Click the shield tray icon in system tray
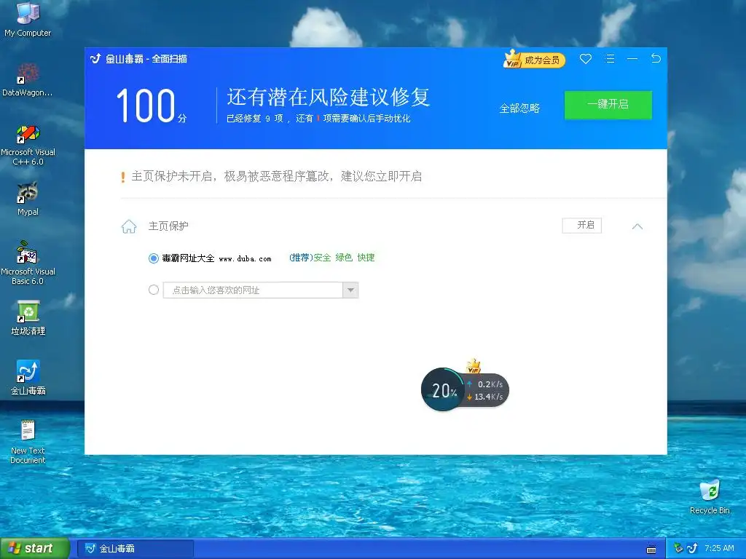This screenshot has height=559, width=746. pos(678,549)
